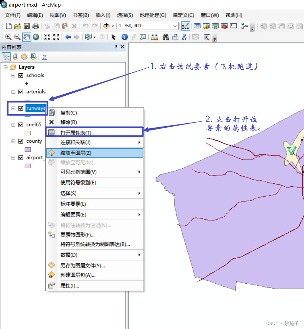Image resolution: width=304 pixels, height=329 pixels.
Task: Collapse the runways layer legend
Action: (13, 108)
